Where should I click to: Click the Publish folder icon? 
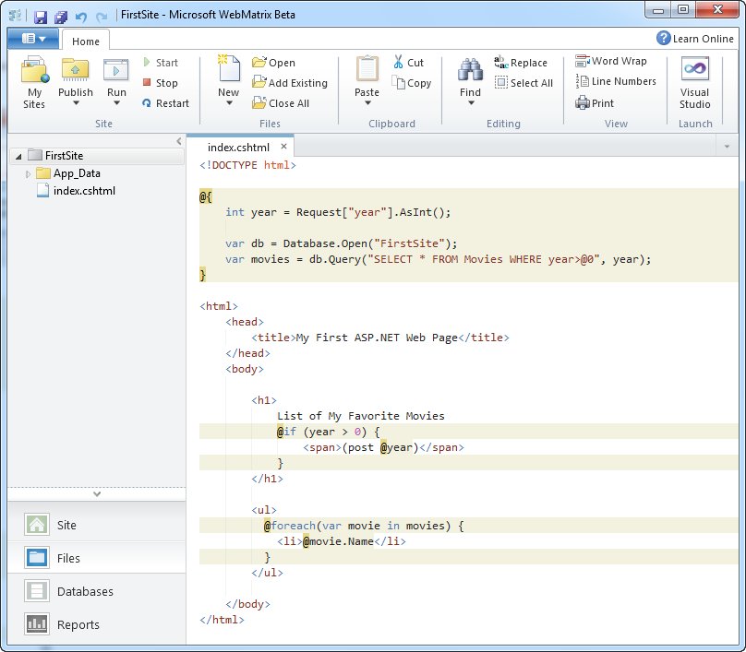75,71
